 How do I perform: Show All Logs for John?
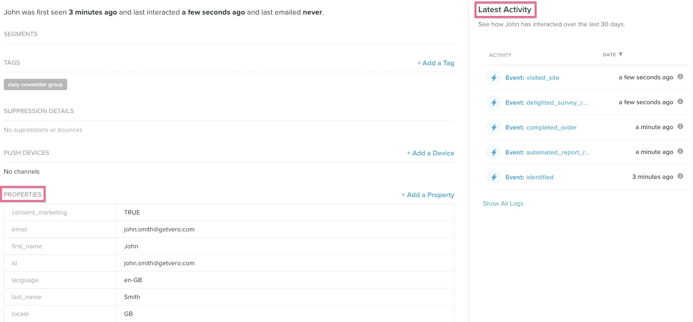pos(503,203)
